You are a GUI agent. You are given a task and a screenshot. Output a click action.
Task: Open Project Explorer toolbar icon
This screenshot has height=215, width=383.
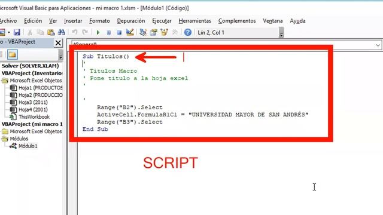click(x=143, y=32)
